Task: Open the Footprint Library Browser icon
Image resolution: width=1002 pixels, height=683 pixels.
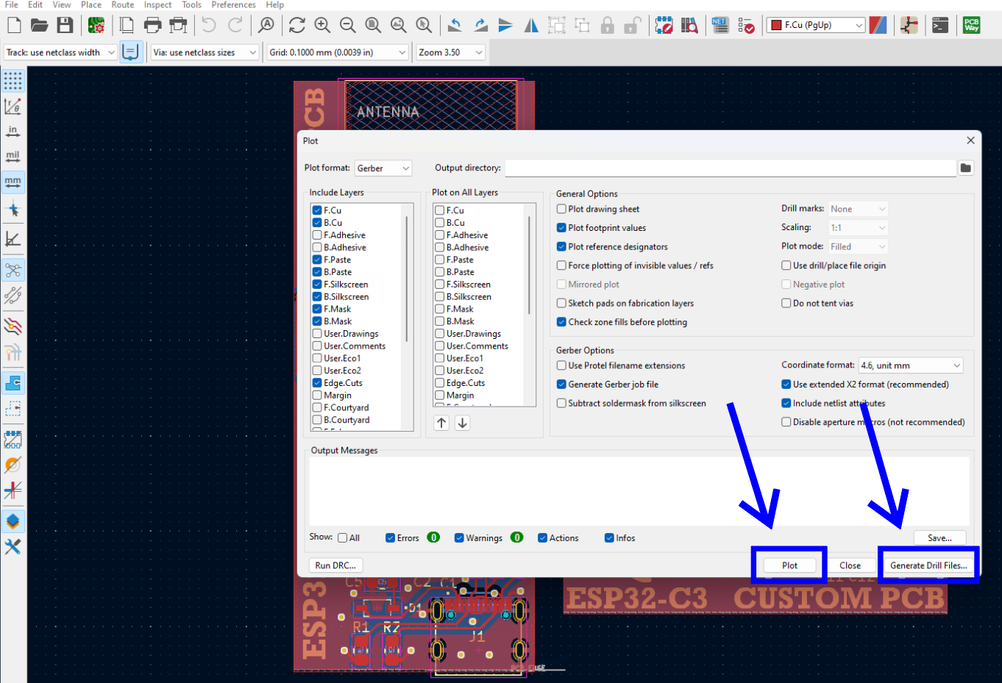Action: pos(689,26)
